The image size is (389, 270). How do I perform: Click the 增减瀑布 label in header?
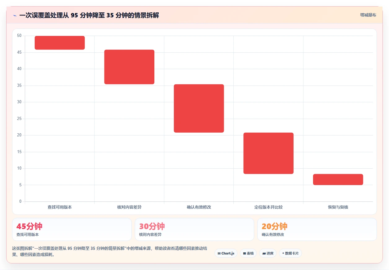pyautogui.click(x=368, y=15)
